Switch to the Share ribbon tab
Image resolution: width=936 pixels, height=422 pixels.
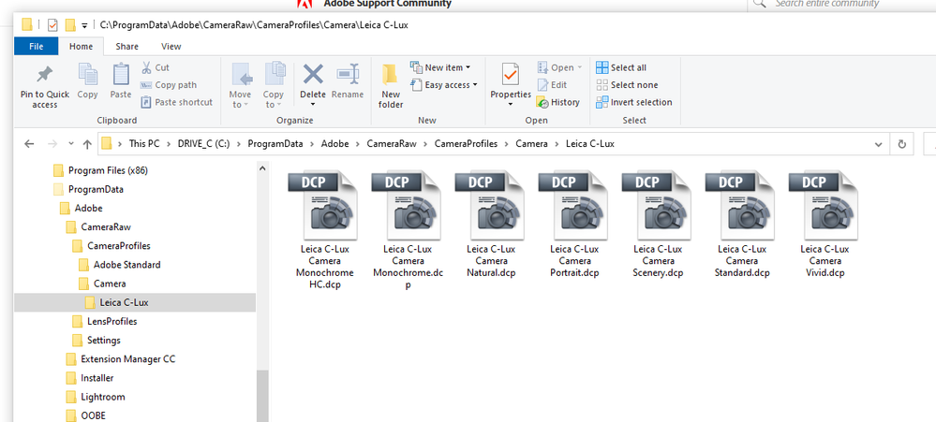point(126,46)
